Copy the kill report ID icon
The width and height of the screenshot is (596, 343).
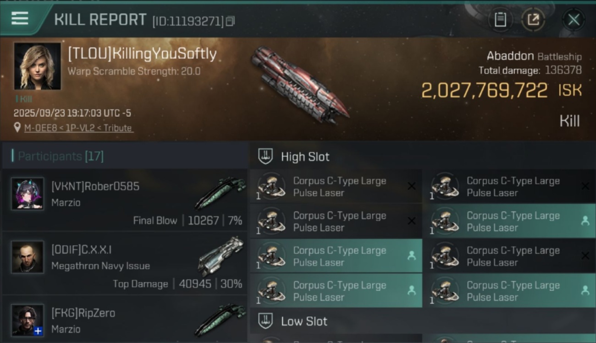pos(230,21)
